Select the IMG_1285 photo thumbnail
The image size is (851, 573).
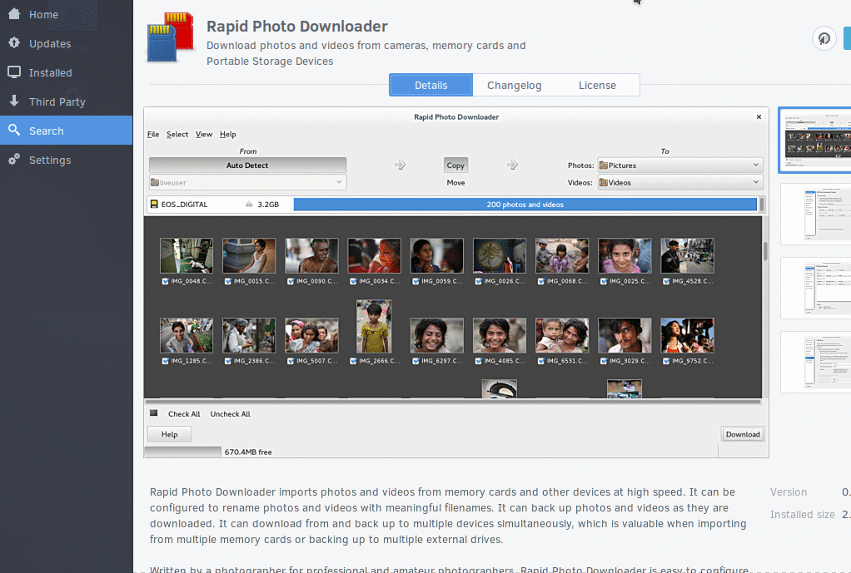click(187, 335)
